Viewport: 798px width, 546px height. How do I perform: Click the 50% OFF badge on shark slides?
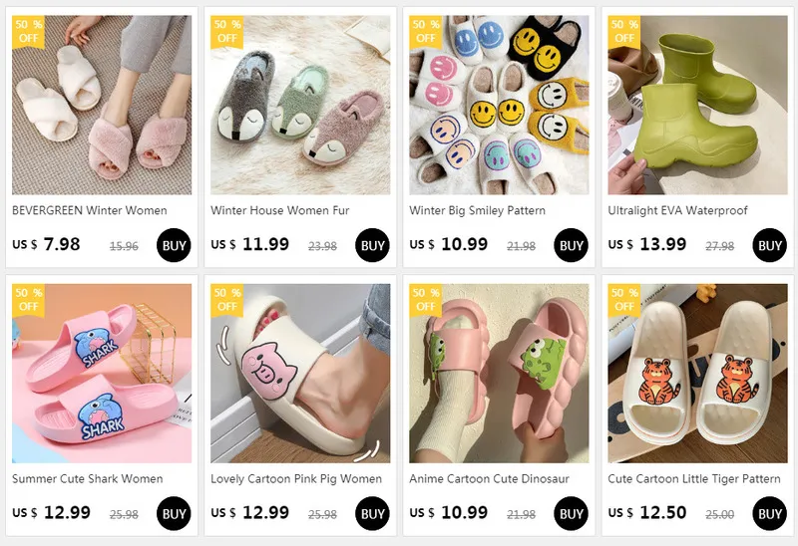(29, 300)
